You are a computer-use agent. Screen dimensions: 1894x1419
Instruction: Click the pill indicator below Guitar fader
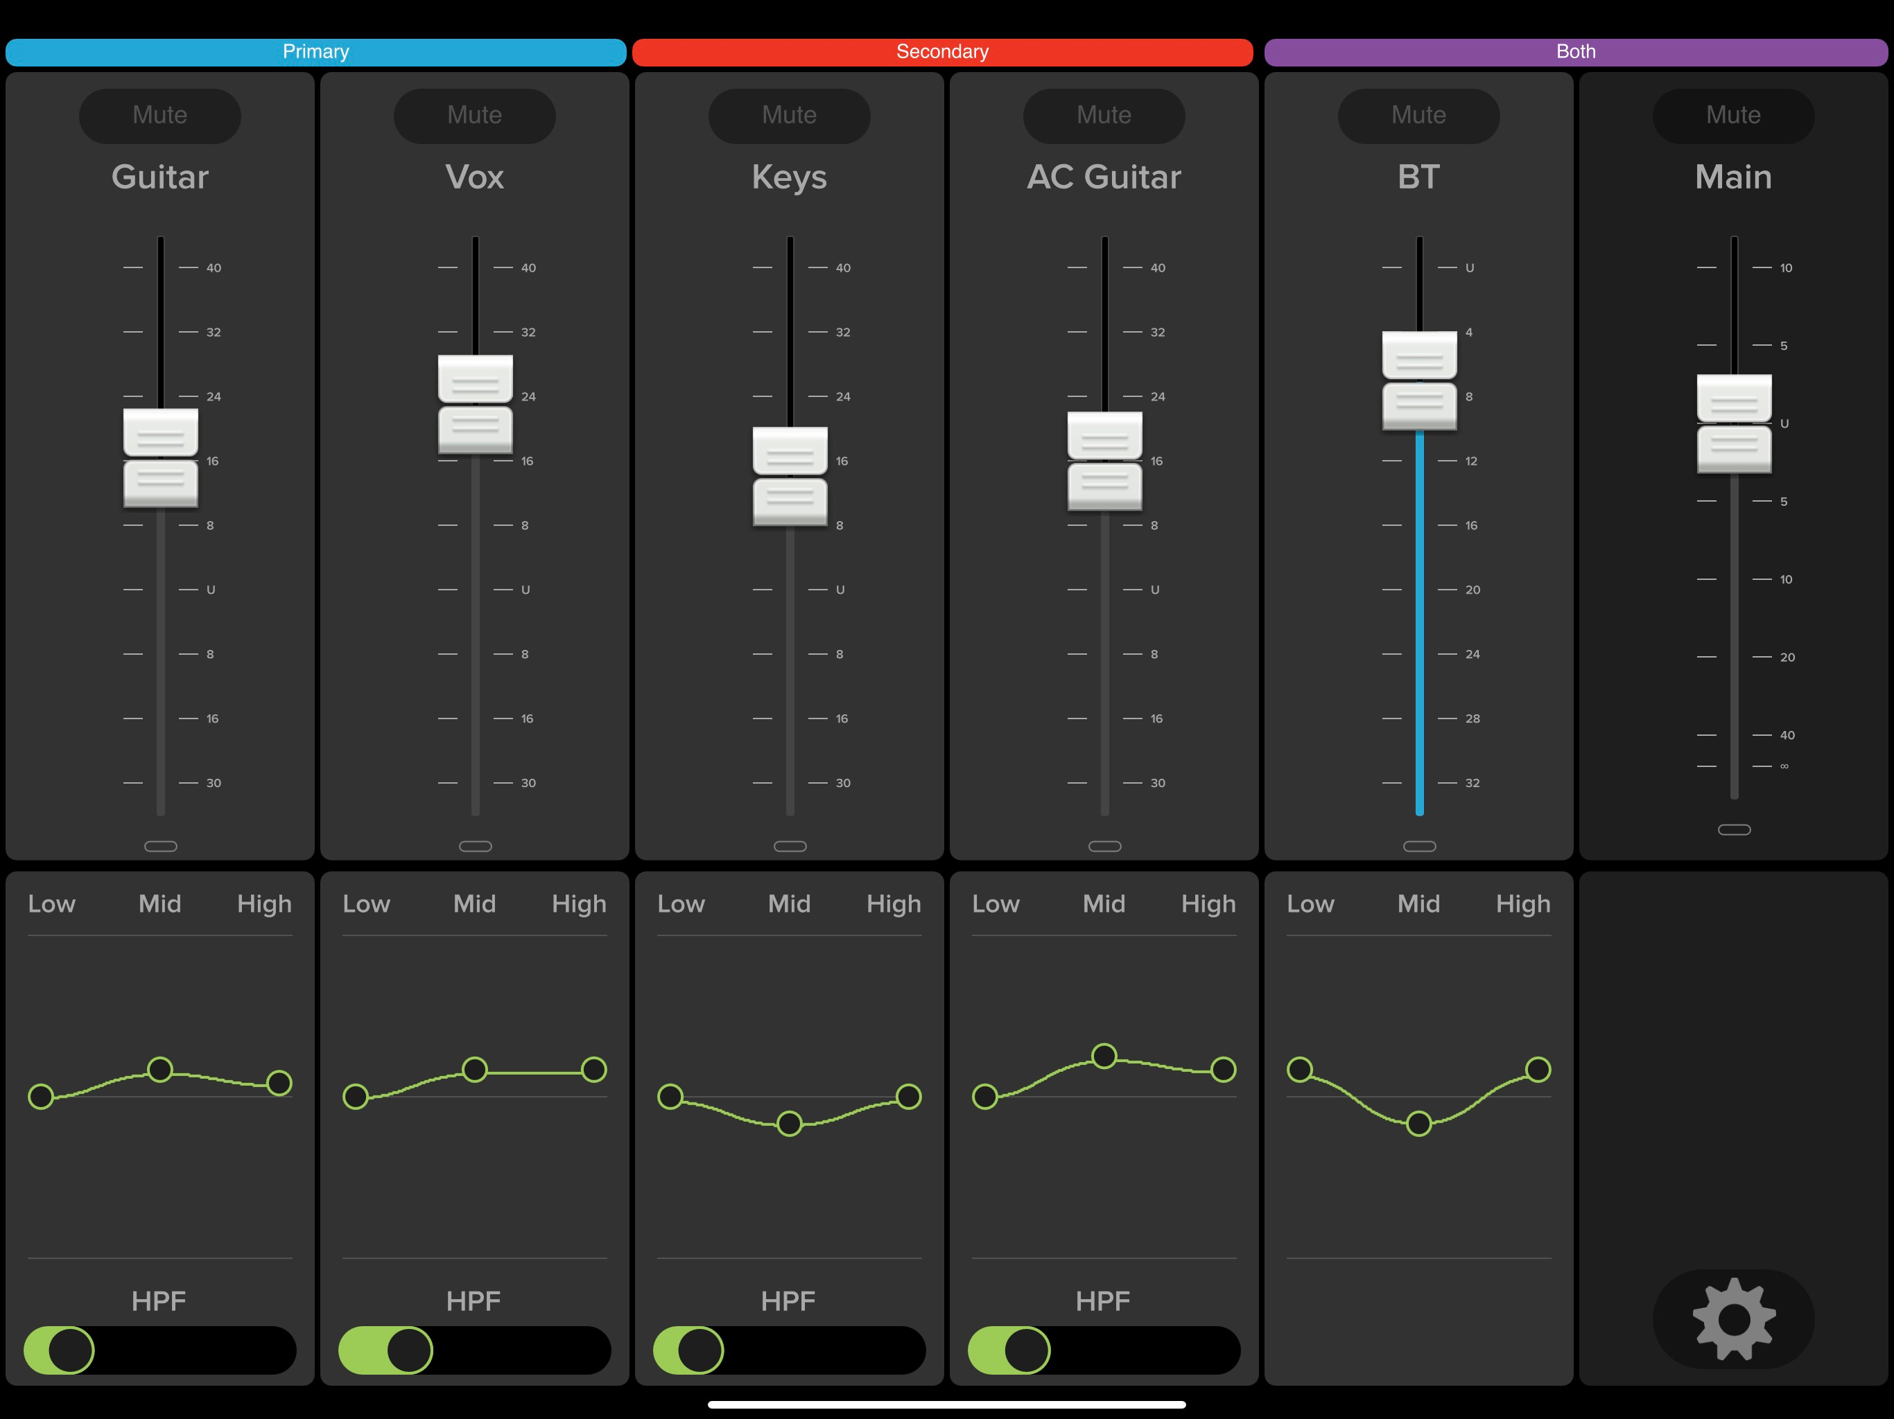point(161,847)
